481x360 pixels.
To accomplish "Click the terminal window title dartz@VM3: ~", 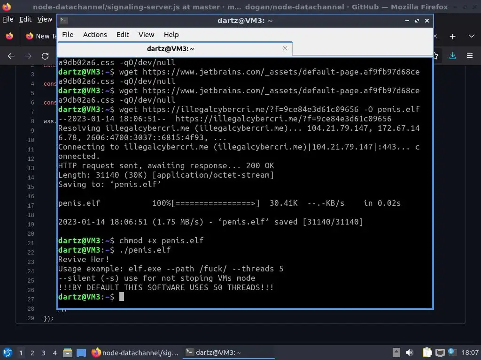I will (x=245, y=21).
